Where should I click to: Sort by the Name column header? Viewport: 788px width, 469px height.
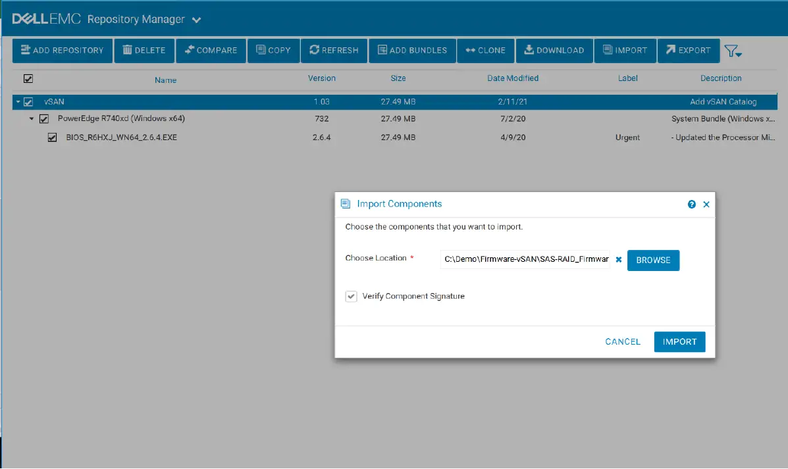coord(165,80)
